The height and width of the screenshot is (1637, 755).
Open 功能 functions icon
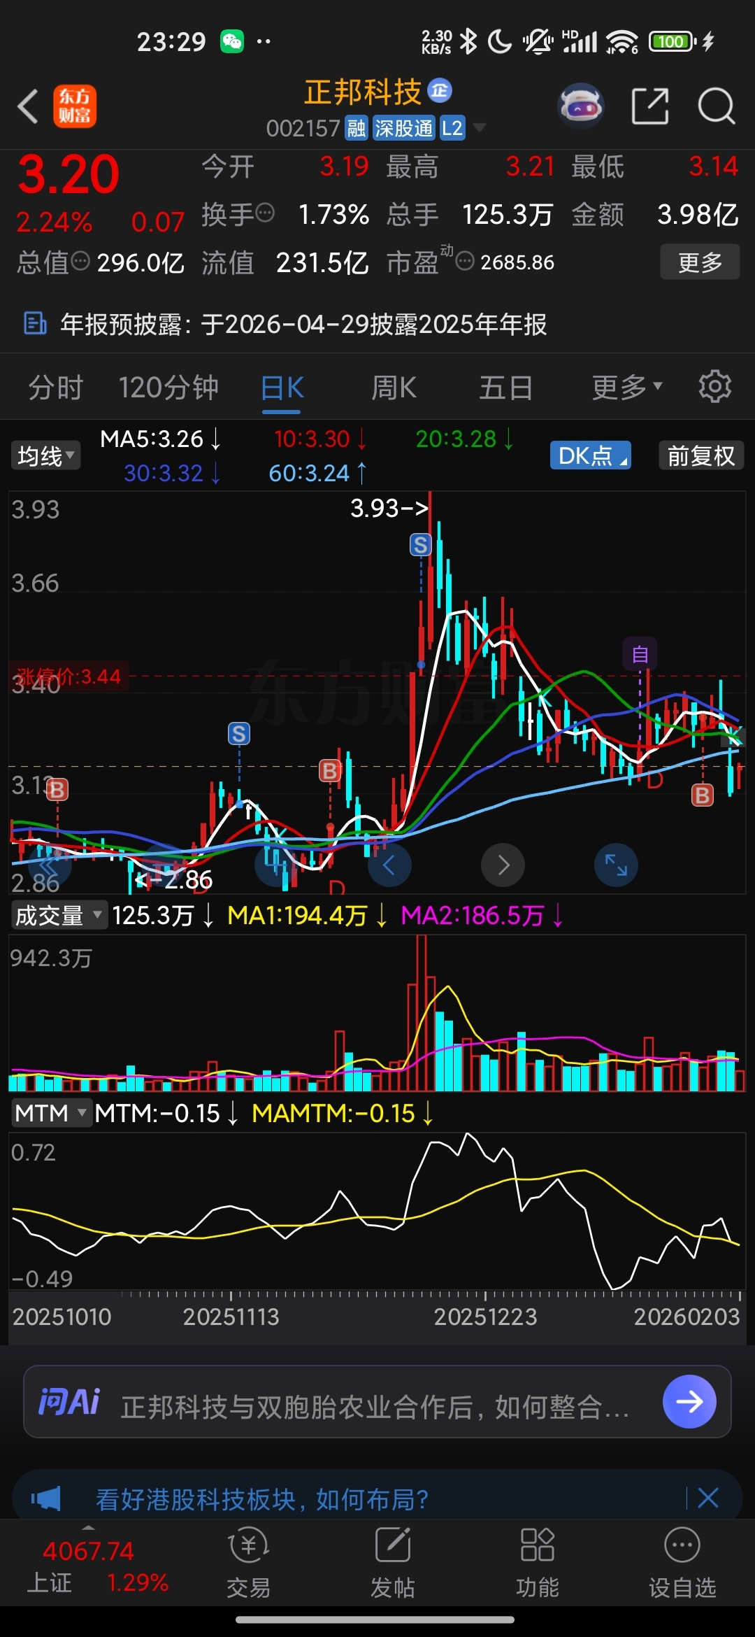click(538, 1564)
